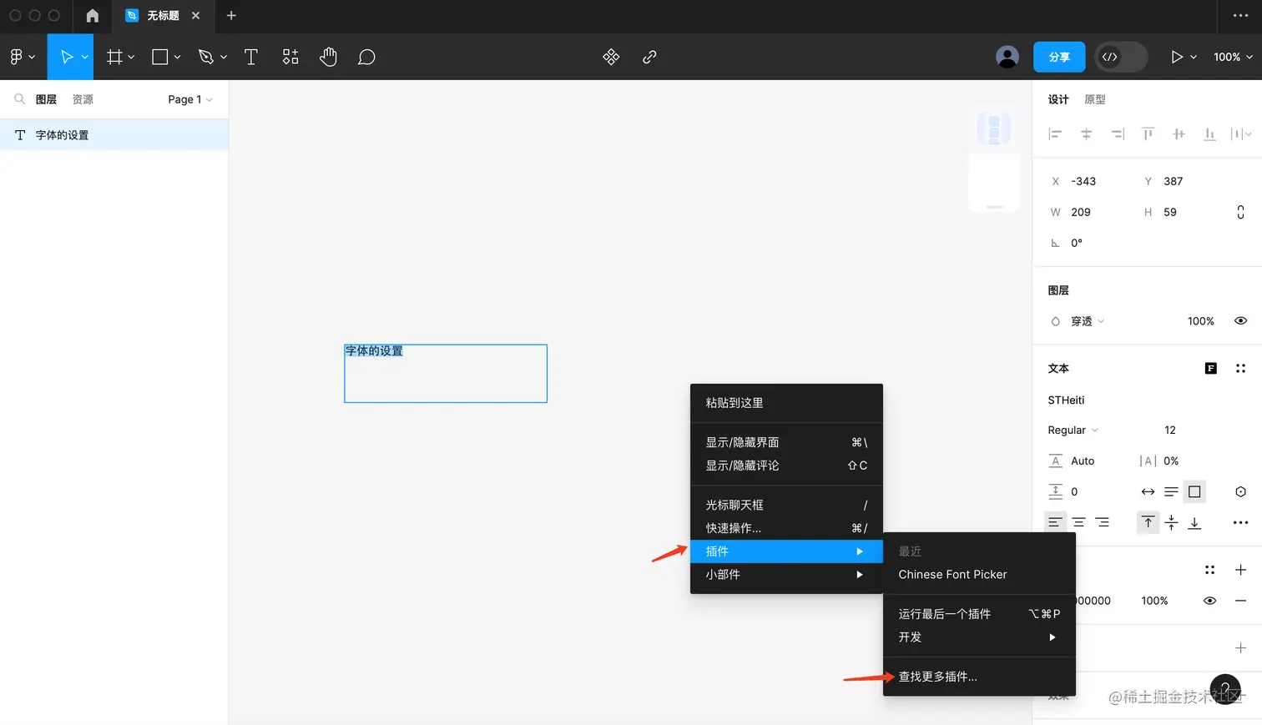Screen dimensions: 1262x725
Task: Expand the Pen tool dropdown arrow
Action: tap(223, 58)
